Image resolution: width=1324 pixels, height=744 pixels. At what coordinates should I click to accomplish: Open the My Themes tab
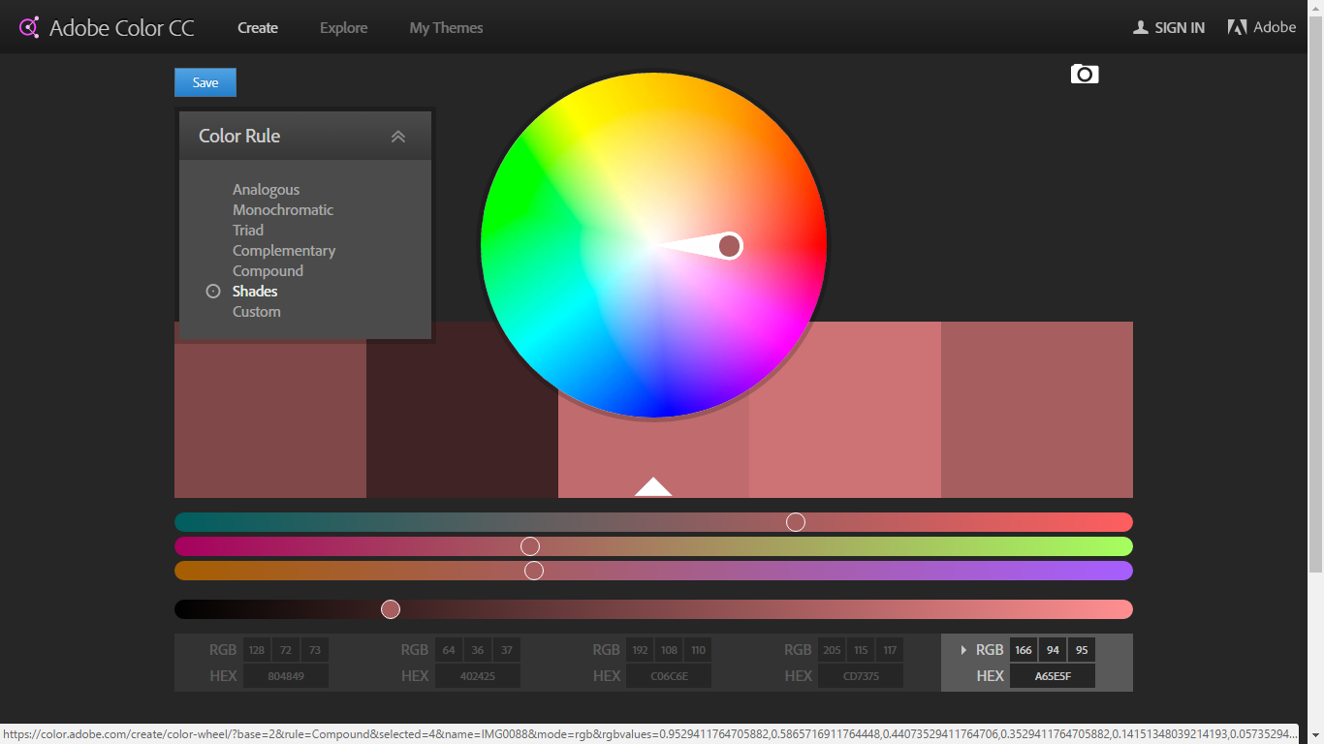point(446,28)
